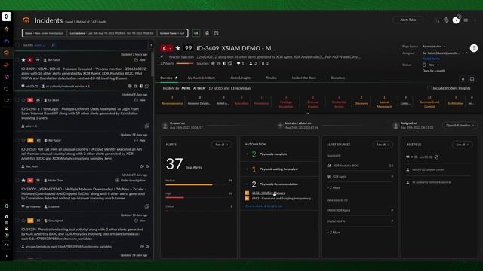Click the users count icon in header

251,63
